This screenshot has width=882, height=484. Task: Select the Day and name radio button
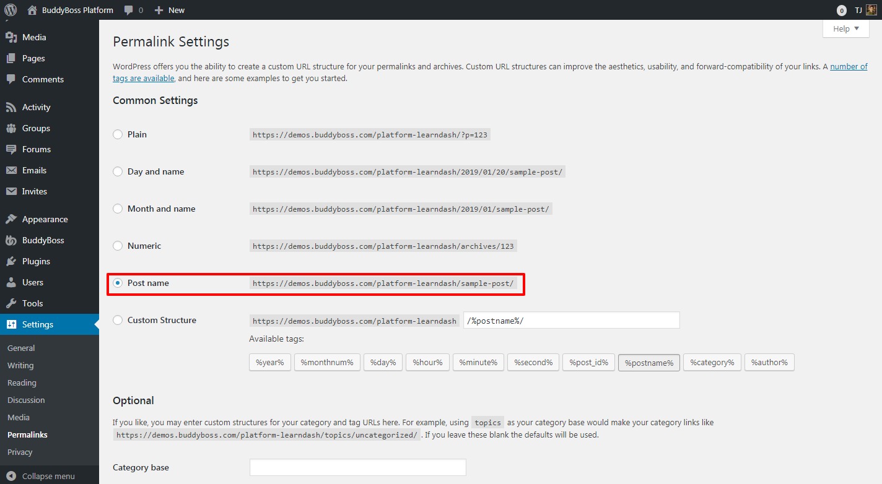coord(118,171)
